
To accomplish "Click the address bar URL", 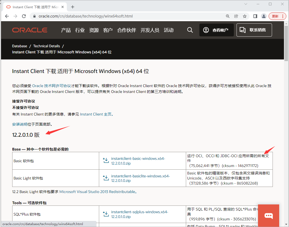I will (86, 16).
